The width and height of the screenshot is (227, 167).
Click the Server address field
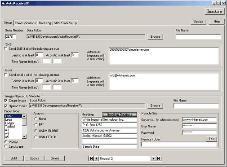(200, 119)
